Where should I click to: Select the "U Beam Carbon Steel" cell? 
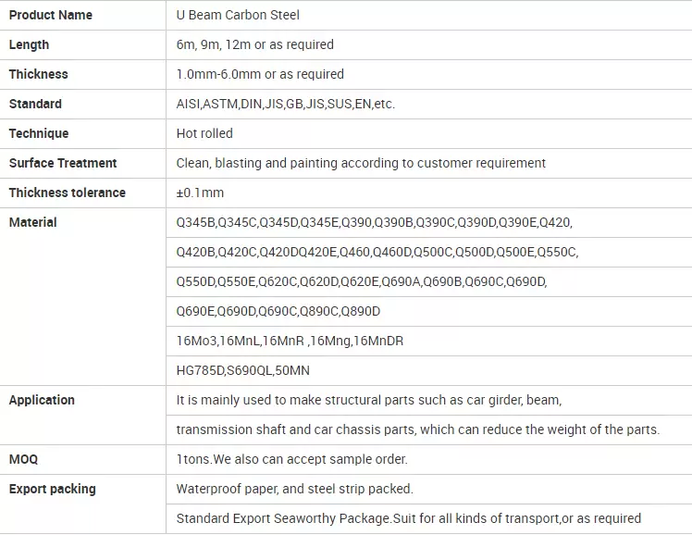[238, 15]
